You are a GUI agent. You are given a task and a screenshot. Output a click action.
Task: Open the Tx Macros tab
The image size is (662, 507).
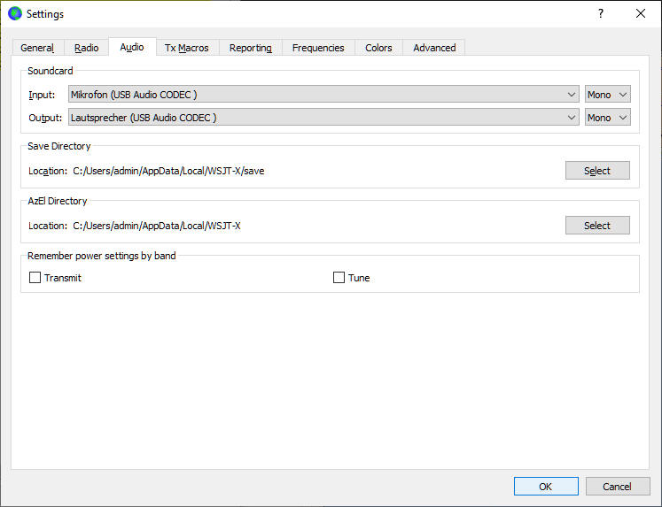coord(187,48)
